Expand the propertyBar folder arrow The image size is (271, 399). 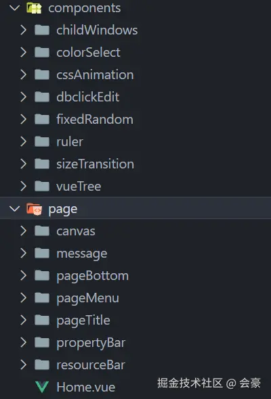click(x=24, y=343)
